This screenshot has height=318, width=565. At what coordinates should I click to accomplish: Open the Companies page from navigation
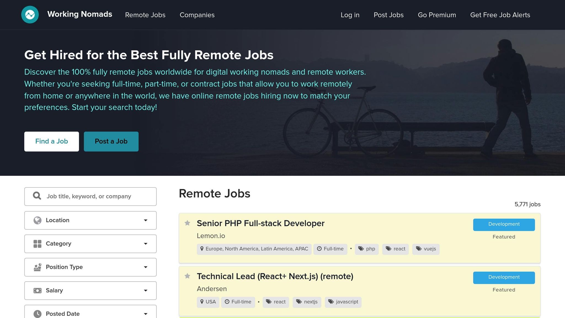pyautogui.click(x=197, y=15)
